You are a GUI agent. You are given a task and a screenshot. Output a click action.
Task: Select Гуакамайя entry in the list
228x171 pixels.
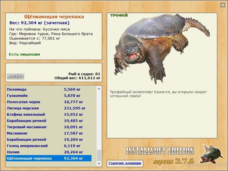pos(49,96)
